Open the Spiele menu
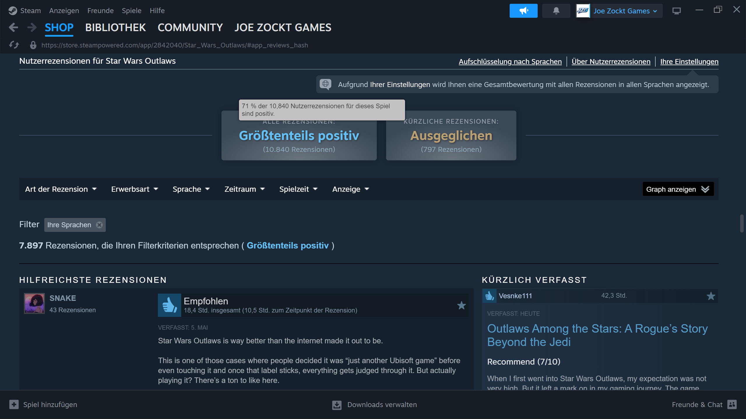746x419 pixels. [x=132, y=11]
